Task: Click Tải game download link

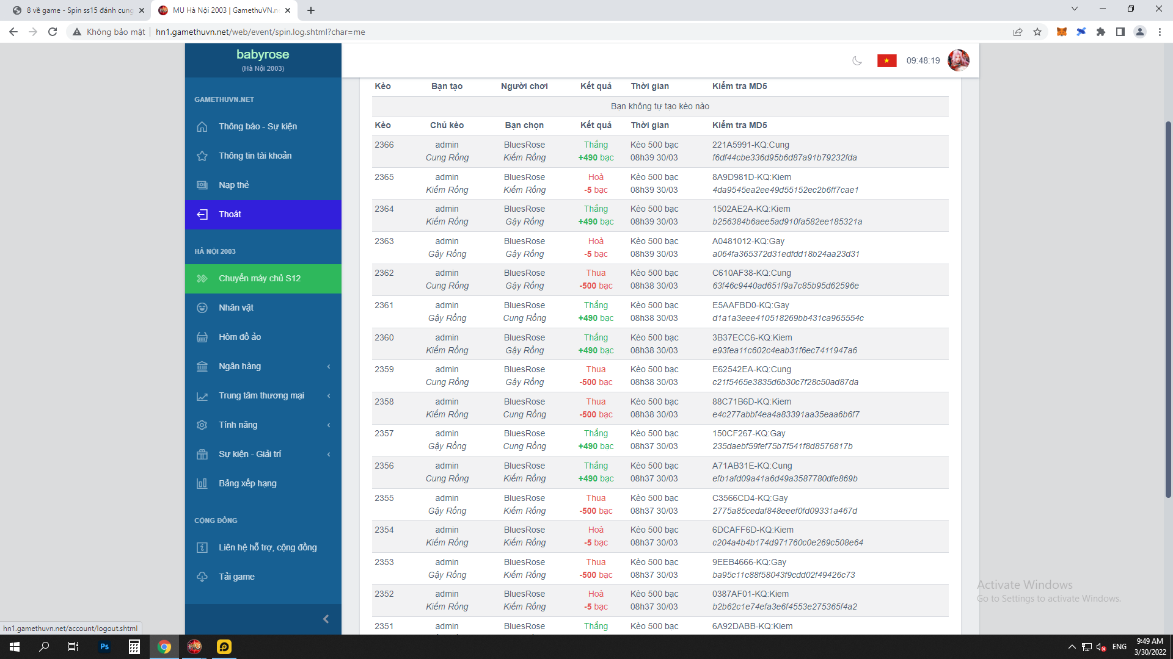Action: (x=236, y=577)
